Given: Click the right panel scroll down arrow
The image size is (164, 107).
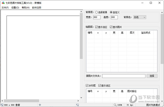Looking at the screenshot, I should 162,101.
